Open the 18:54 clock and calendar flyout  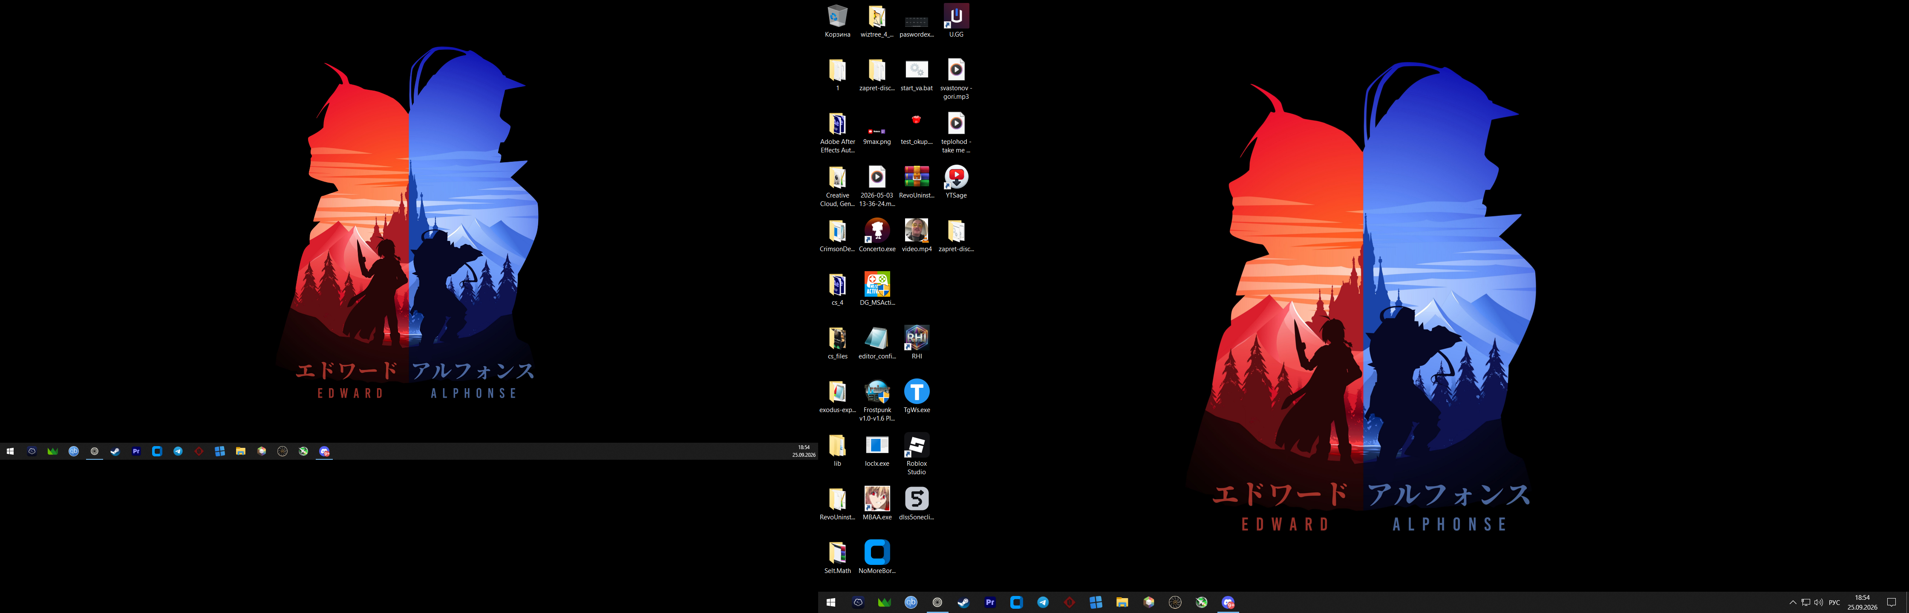pyautogui.click(x=1862, y=603)
